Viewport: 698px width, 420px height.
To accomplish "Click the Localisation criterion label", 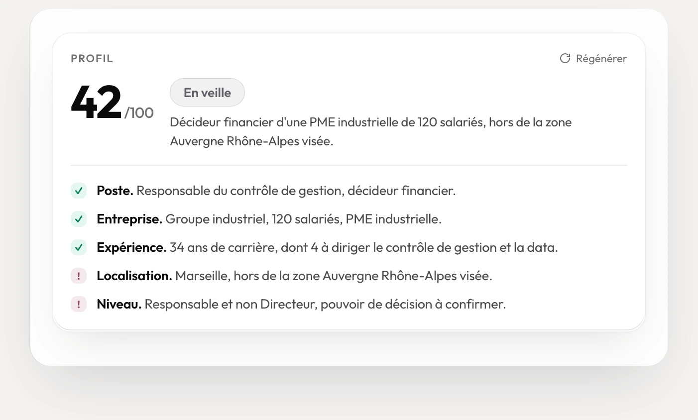I will pyautogui.click(x=134, y=276).
